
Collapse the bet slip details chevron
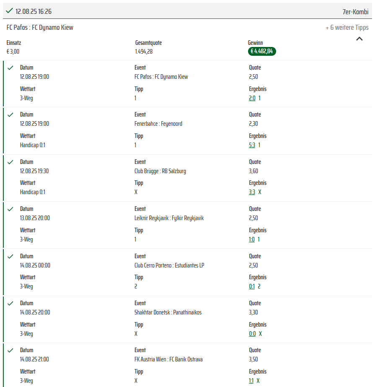point(359,39)
